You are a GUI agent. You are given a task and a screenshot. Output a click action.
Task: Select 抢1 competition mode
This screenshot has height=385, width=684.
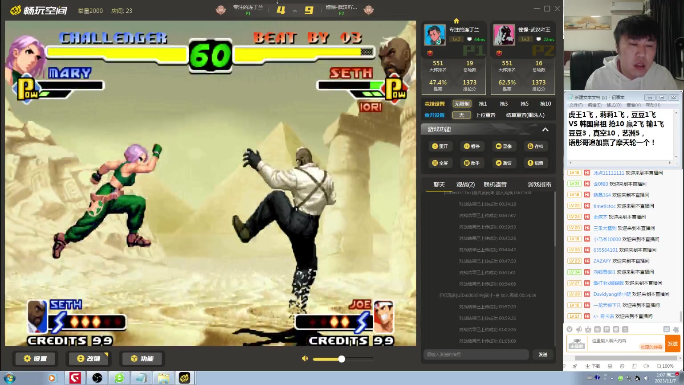483,104
